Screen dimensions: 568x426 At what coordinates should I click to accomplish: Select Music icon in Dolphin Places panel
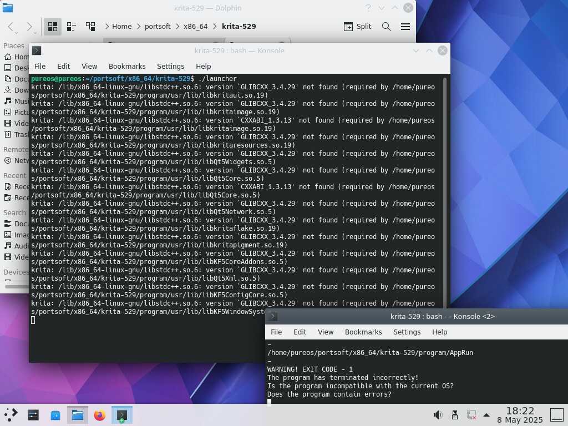tap(8, 101)
